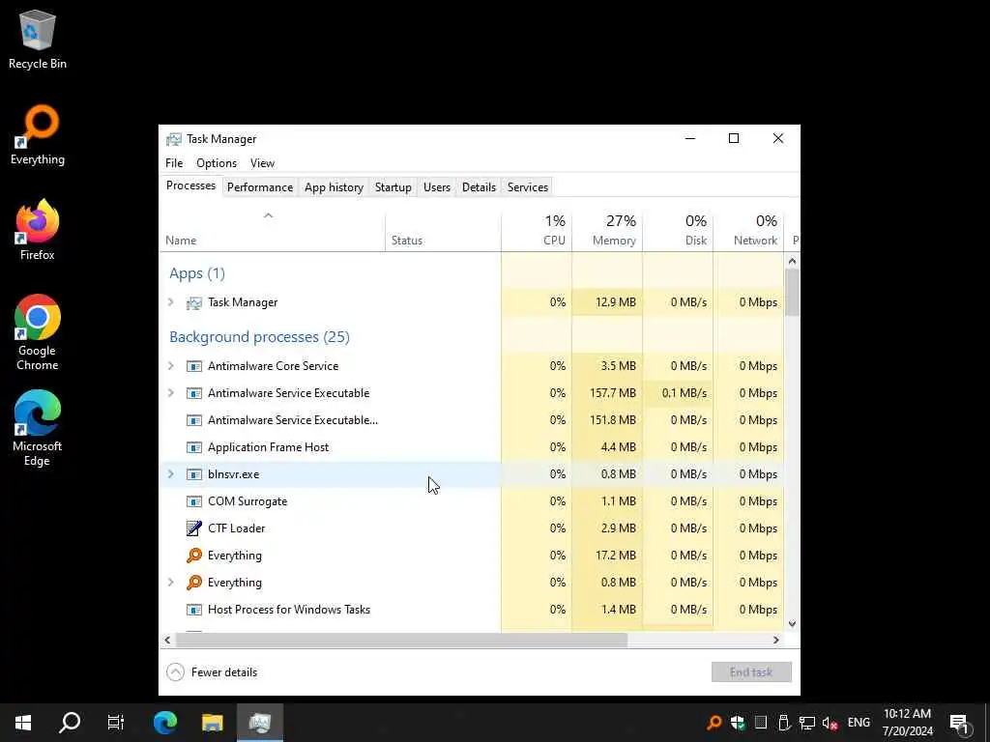Screen dimensions: 990x742
Task: Click the Antimalware Core Service process icon
Action: click(193, 366)
